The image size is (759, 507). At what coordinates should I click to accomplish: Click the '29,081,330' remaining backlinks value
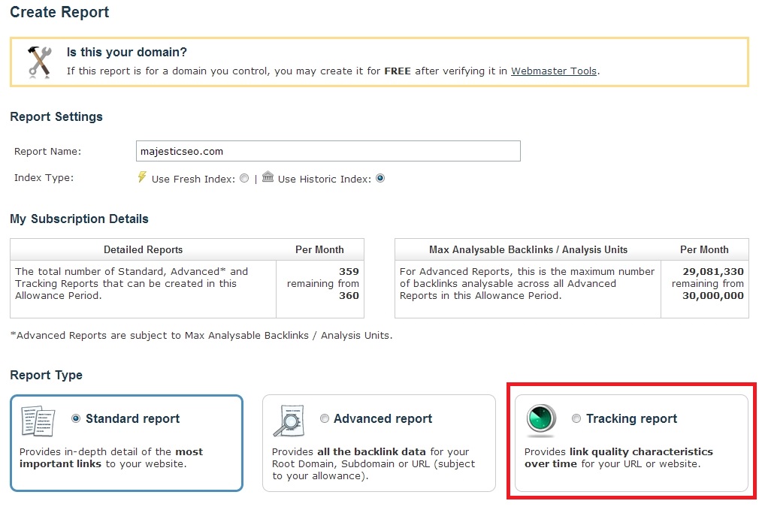(713, 271)
